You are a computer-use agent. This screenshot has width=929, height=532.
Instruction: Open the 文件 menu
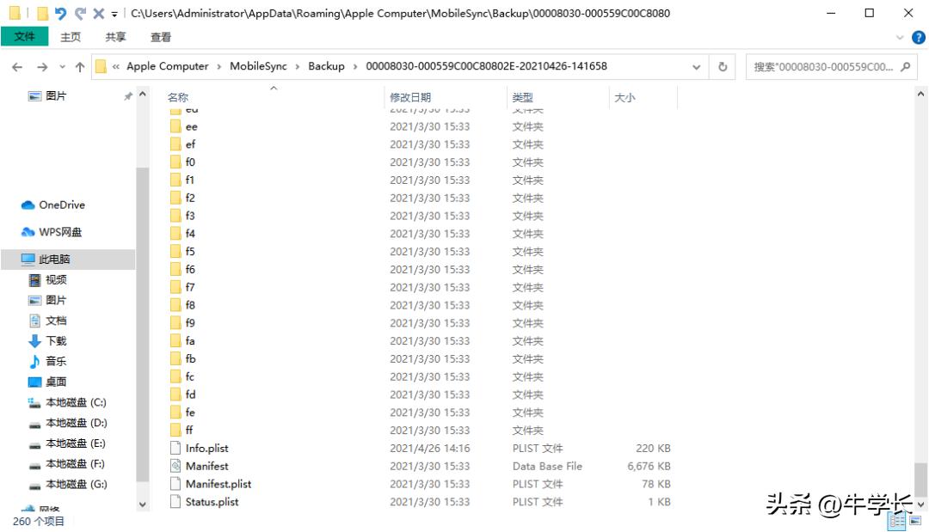click(25, 37)
